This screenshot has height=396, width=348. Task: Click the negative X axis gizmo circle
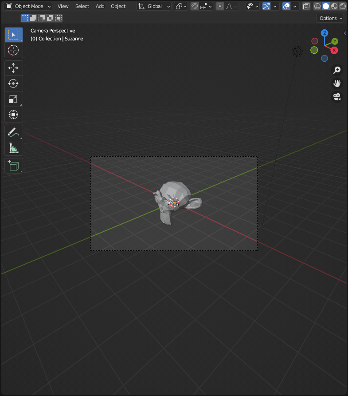point(315,41)
